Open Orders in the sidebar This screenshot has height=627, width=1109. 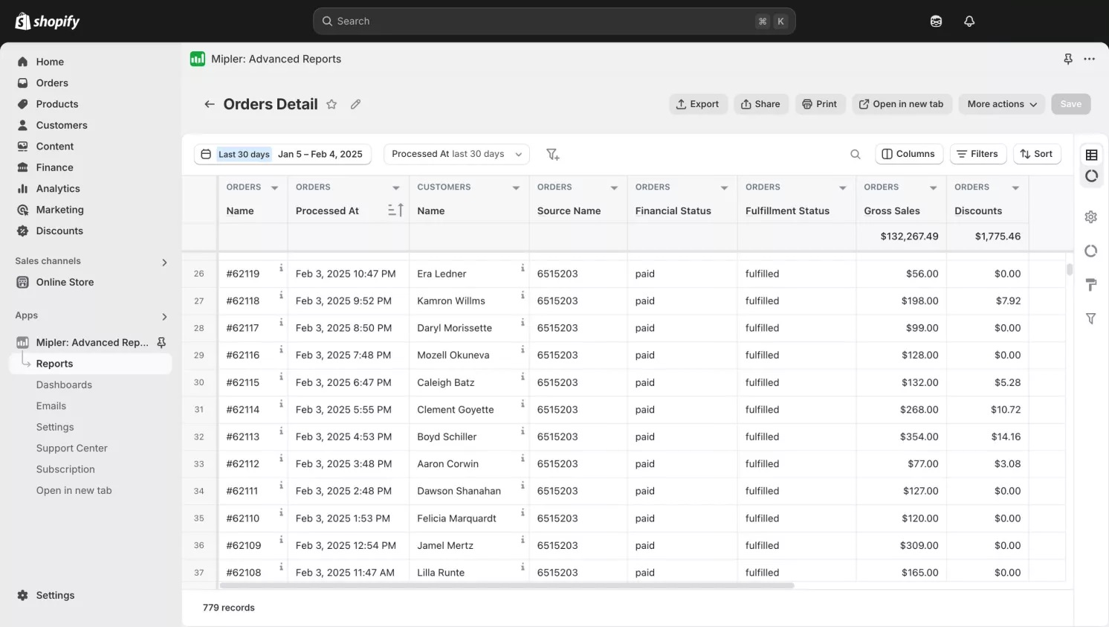52,83
